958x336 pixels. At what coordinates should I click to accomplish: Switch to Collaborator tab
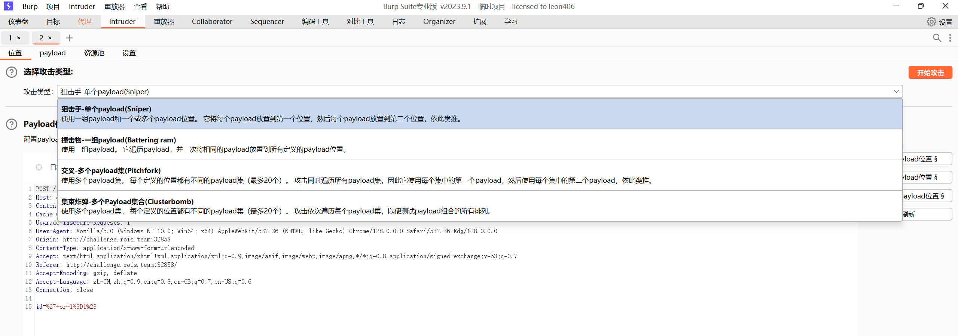[x=212, y=21]
